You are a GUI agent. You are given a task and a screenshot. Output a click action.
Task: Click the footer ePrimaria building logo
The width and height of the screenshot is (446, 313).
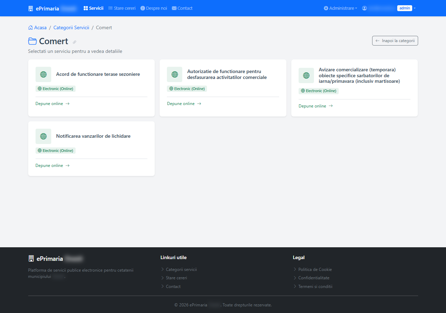(x=31, y=258)
